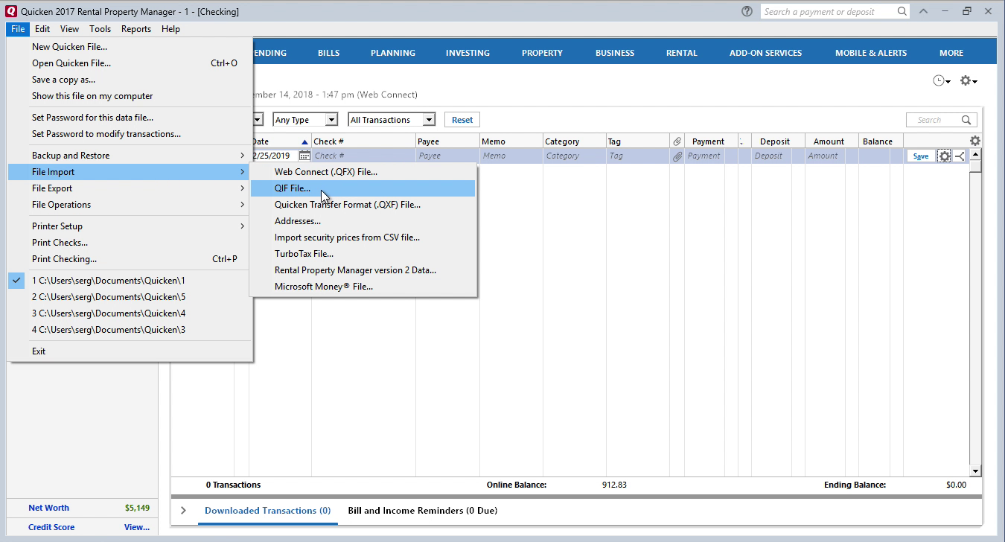This screenshot has height=542, width=1005.
Task: Open the Help menu
Action: click(170, 29)
